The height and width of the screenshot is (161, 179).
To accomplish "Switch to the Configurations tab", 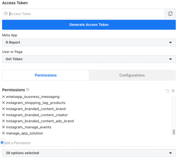I will click(132, 75).
